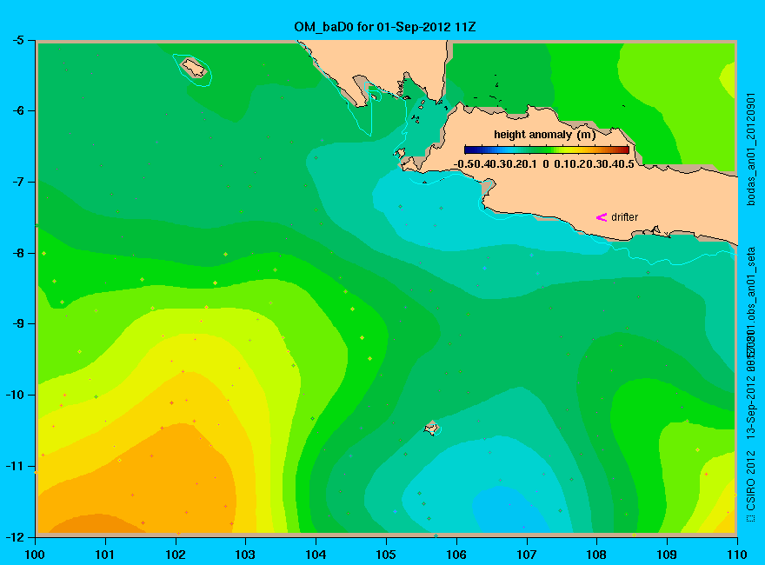Click the x-axis label 108
The width and height of the screenshot is (765, 565).
click(x=596, y=555)
